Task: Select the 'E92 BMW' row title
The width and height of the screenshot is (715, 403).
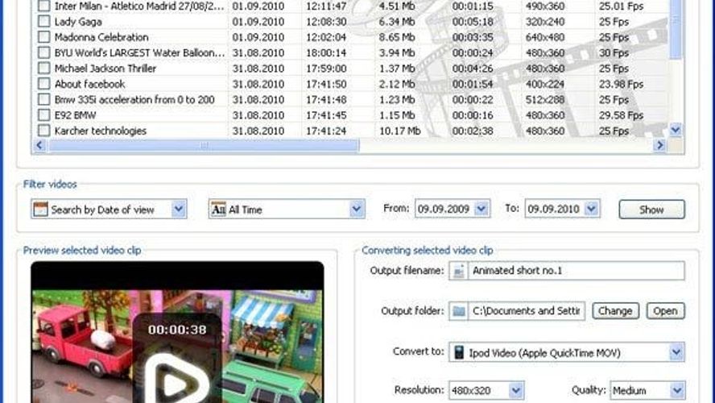Action: [x=75, y=115]
